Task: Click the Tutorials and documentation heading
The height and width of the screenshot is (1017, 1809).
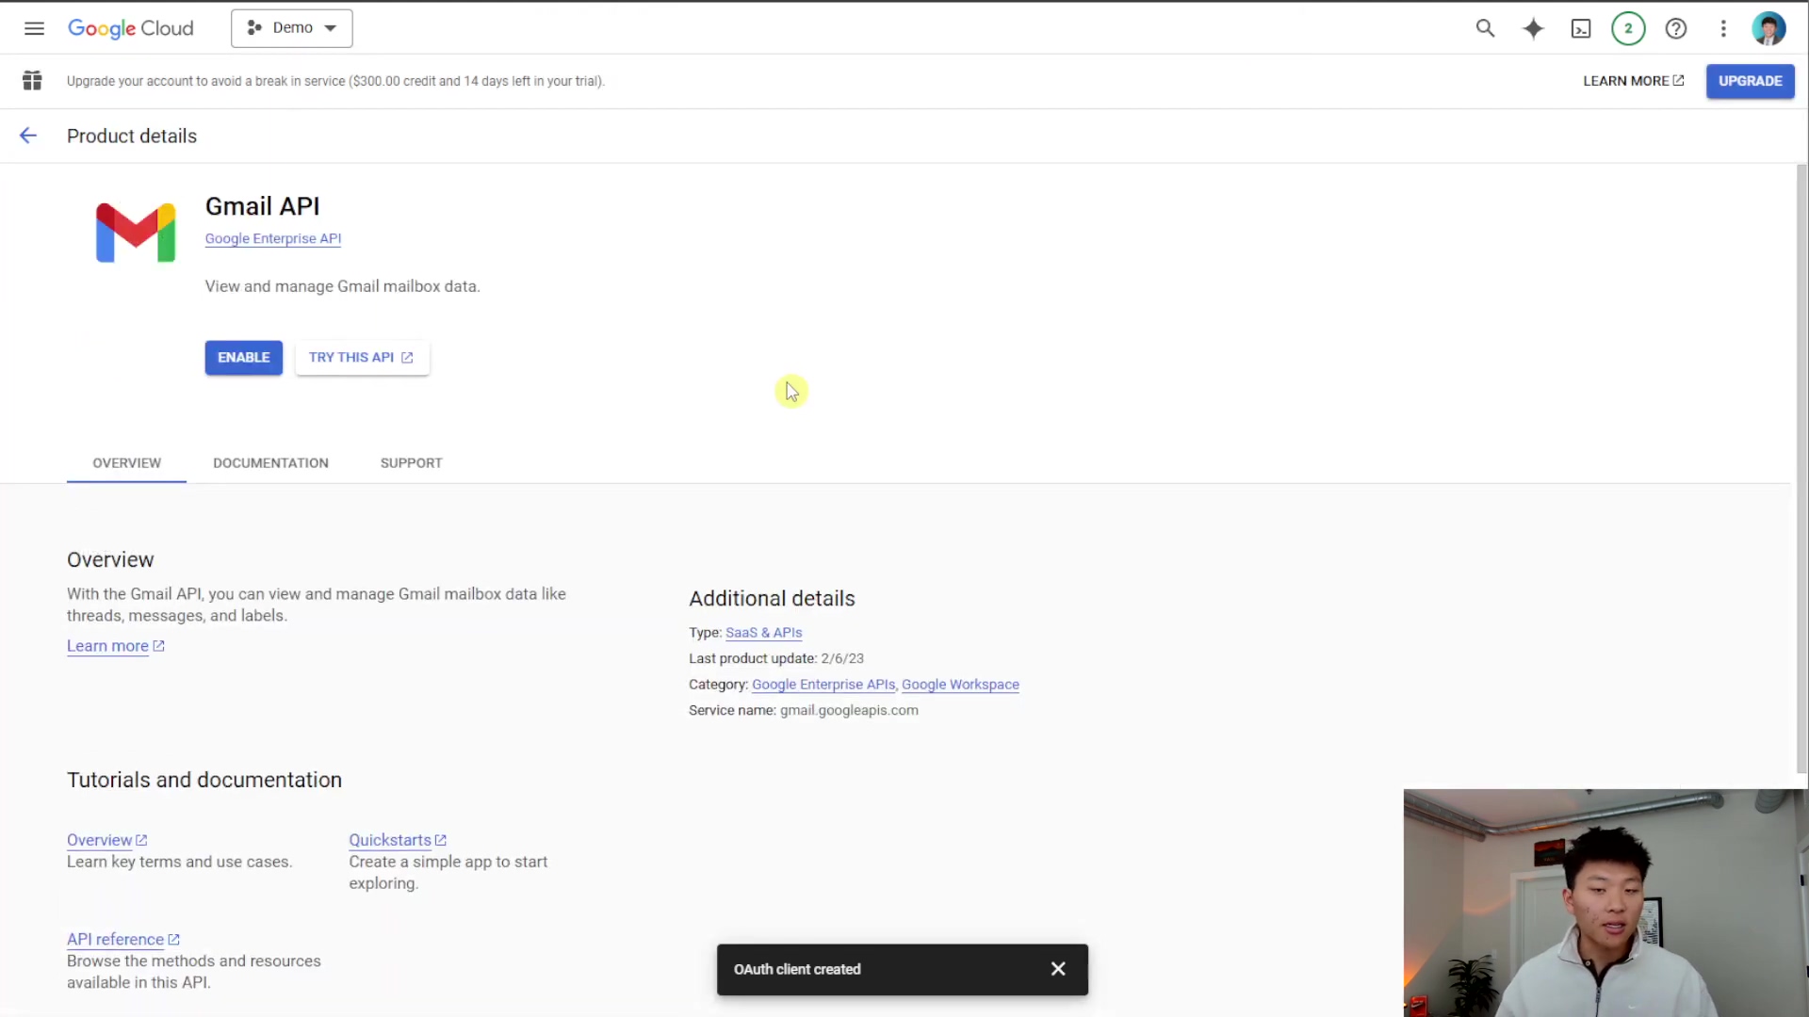Action: 204,780
